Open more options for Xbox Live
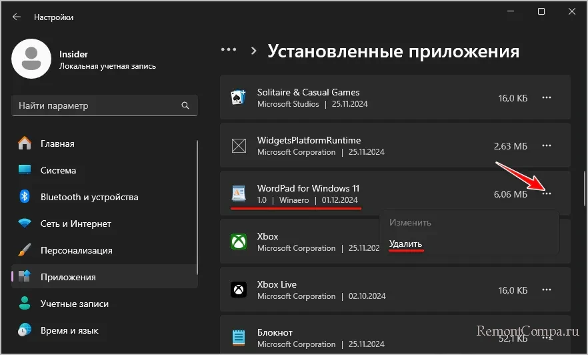 pos(547,290)
